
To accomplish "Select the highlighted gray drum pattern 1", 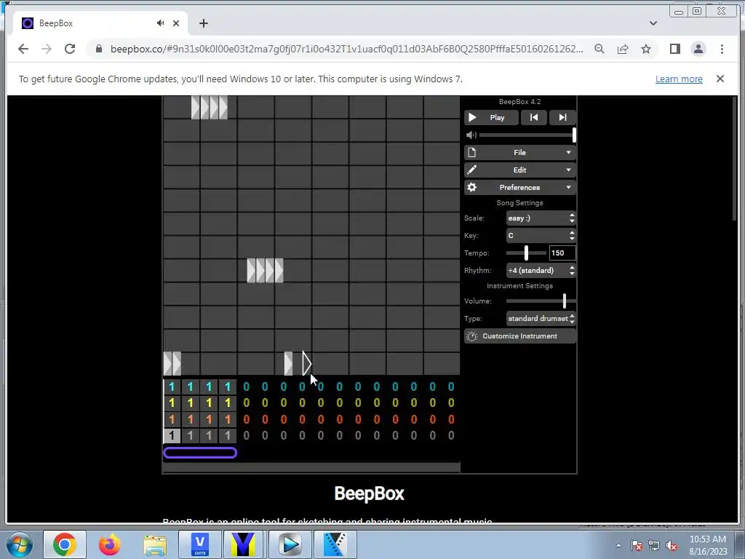I will click(172, 435).
